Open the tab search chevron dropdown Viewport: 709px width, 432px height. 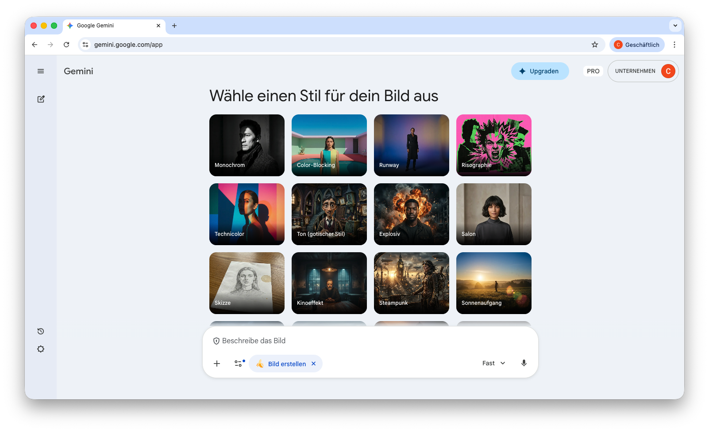pyautogui.click(x=675, y=26)
